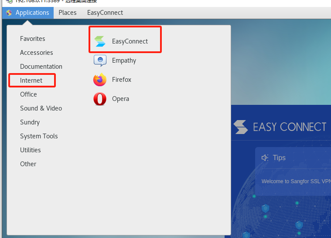
Task: Click the EasyConnect label in app list
Action: coord(130,41)
